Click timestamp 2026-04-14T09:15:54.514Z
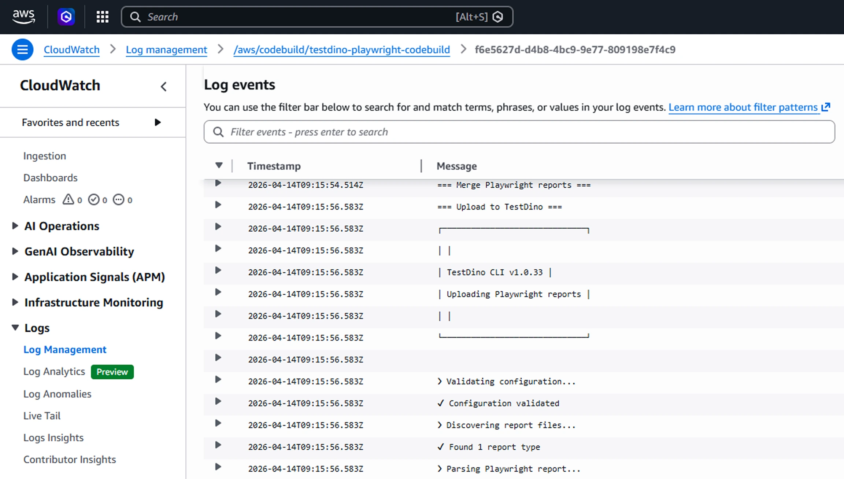 coord(306,185)
